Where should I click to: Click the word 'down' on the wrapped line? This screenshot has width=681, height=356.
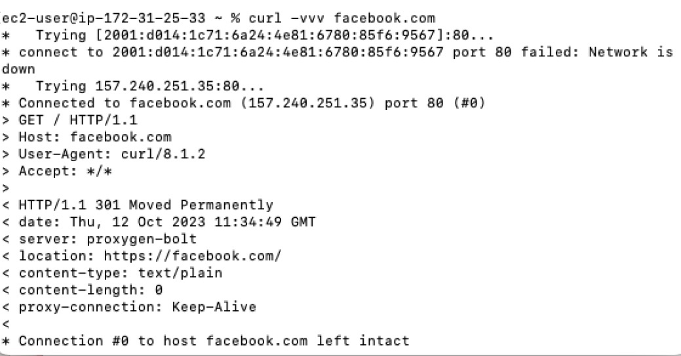click(x=18, y=69)
